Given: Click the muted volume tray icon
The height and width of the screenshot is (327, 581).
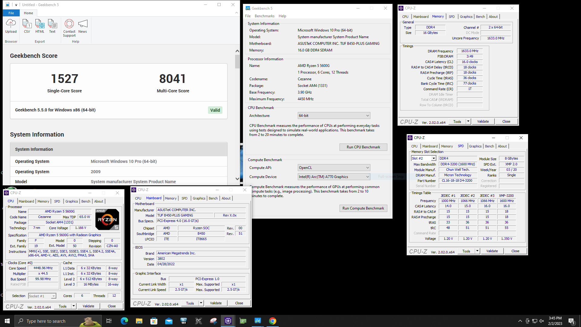Looking at the screenshot, I should coord(542,321).
